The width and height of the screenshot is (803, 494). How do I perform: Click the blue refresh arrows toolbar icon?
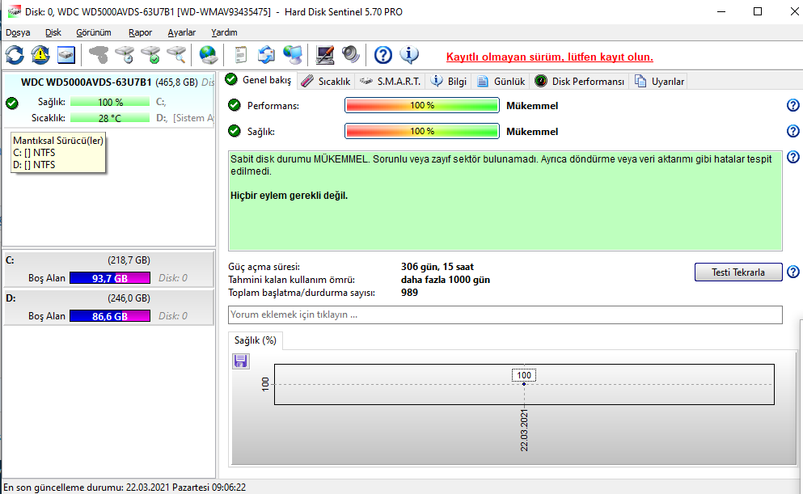click(15, 55)
